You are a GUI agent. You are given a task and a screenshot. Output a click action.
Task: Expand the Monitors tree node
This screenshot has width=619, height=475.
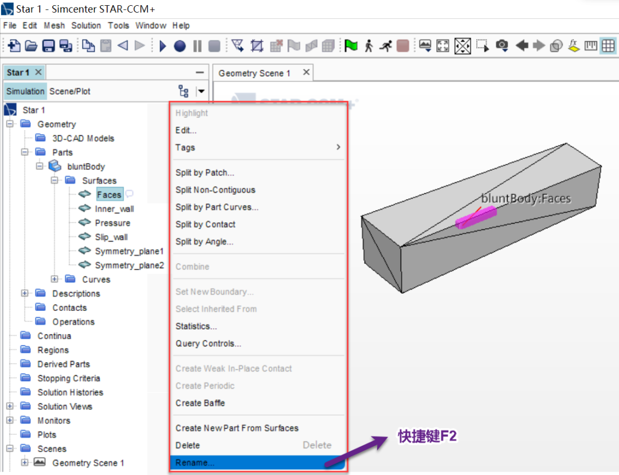10,421
